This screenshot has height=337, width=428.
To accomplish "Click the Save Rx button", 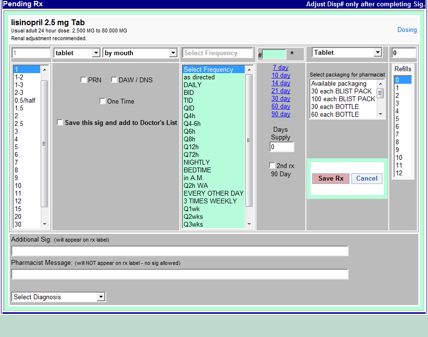I will click(x=331, y=178).
